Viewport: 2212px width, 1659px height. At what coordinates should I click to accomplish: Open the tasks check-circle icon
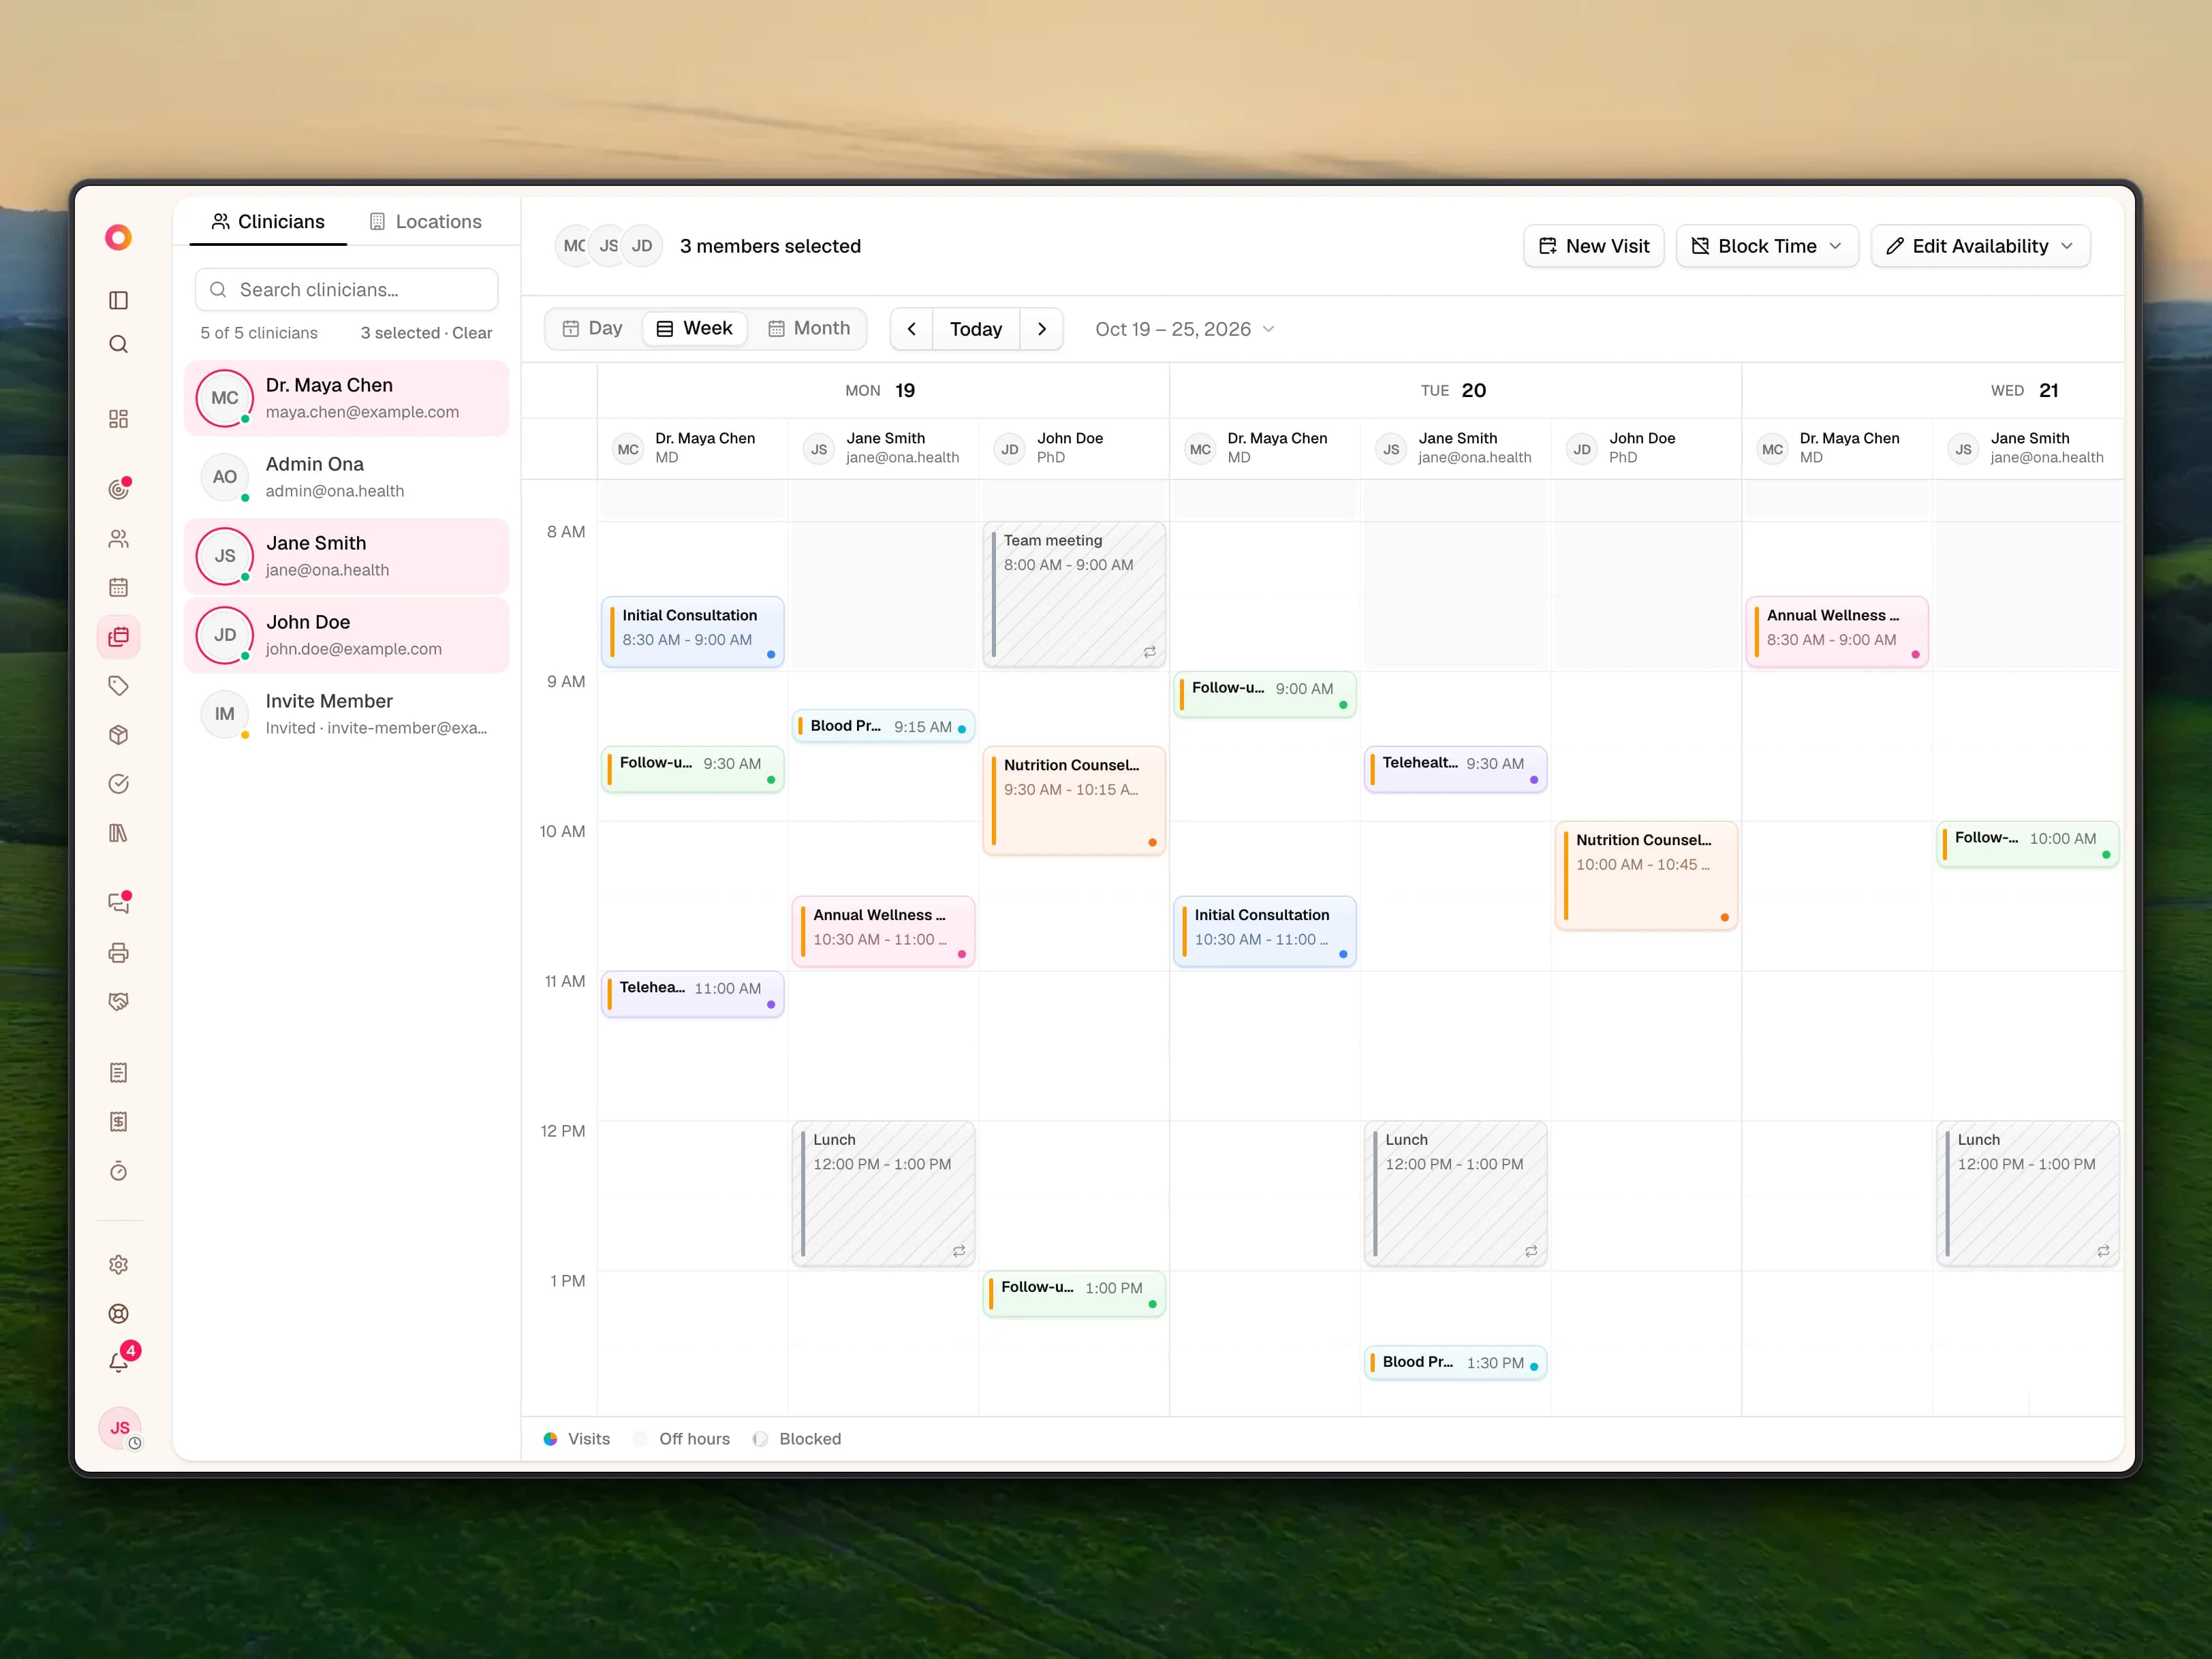click(x=118, y=783)
